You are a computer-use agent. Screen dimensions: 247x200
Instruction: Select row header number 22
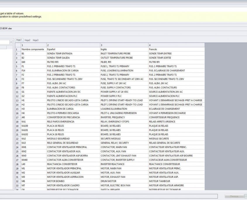tap(18, 139)
